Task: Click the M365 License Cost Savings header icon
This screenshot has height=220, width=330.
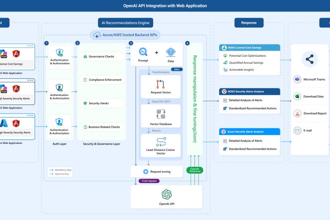Action: click(224, 48)
